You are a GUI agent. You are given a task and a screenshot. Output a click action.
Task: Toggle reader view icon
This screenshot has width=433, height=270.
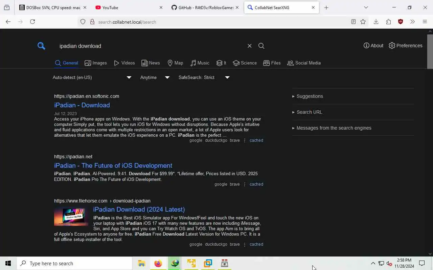[x=353, y=22]
